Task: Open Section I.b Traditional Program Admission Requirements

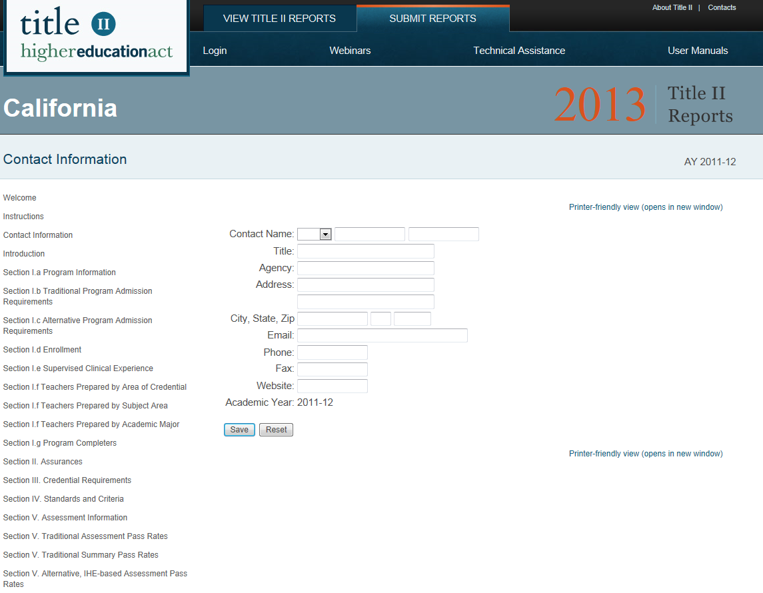Action: pos(78,296)
